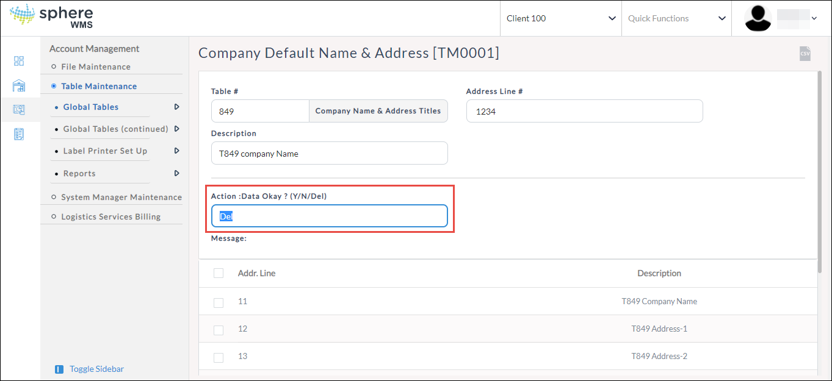Open the clipboard checklist icon in rail
The height and width of the screenshot is (381, 832).
coord(19,134)
